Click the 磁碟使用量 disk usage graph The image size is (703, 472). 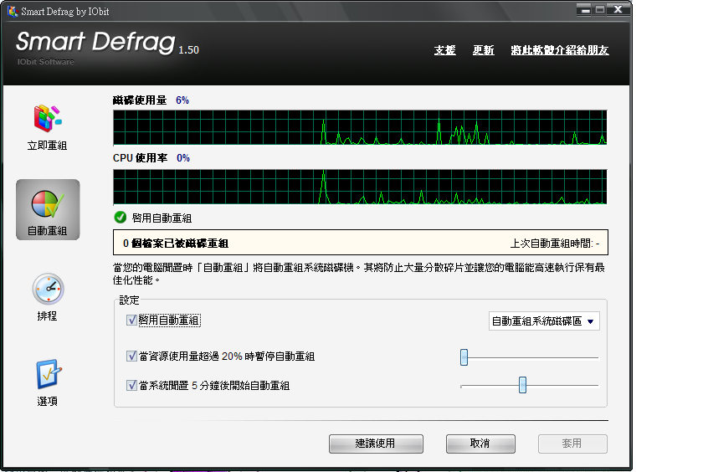pyautogui.click(x=360, y=127)
